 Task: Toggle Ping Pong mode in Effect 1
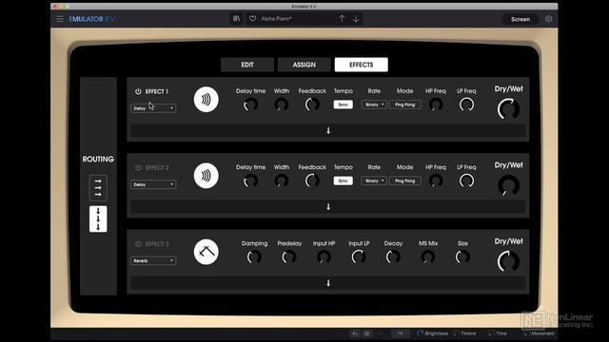404,104
